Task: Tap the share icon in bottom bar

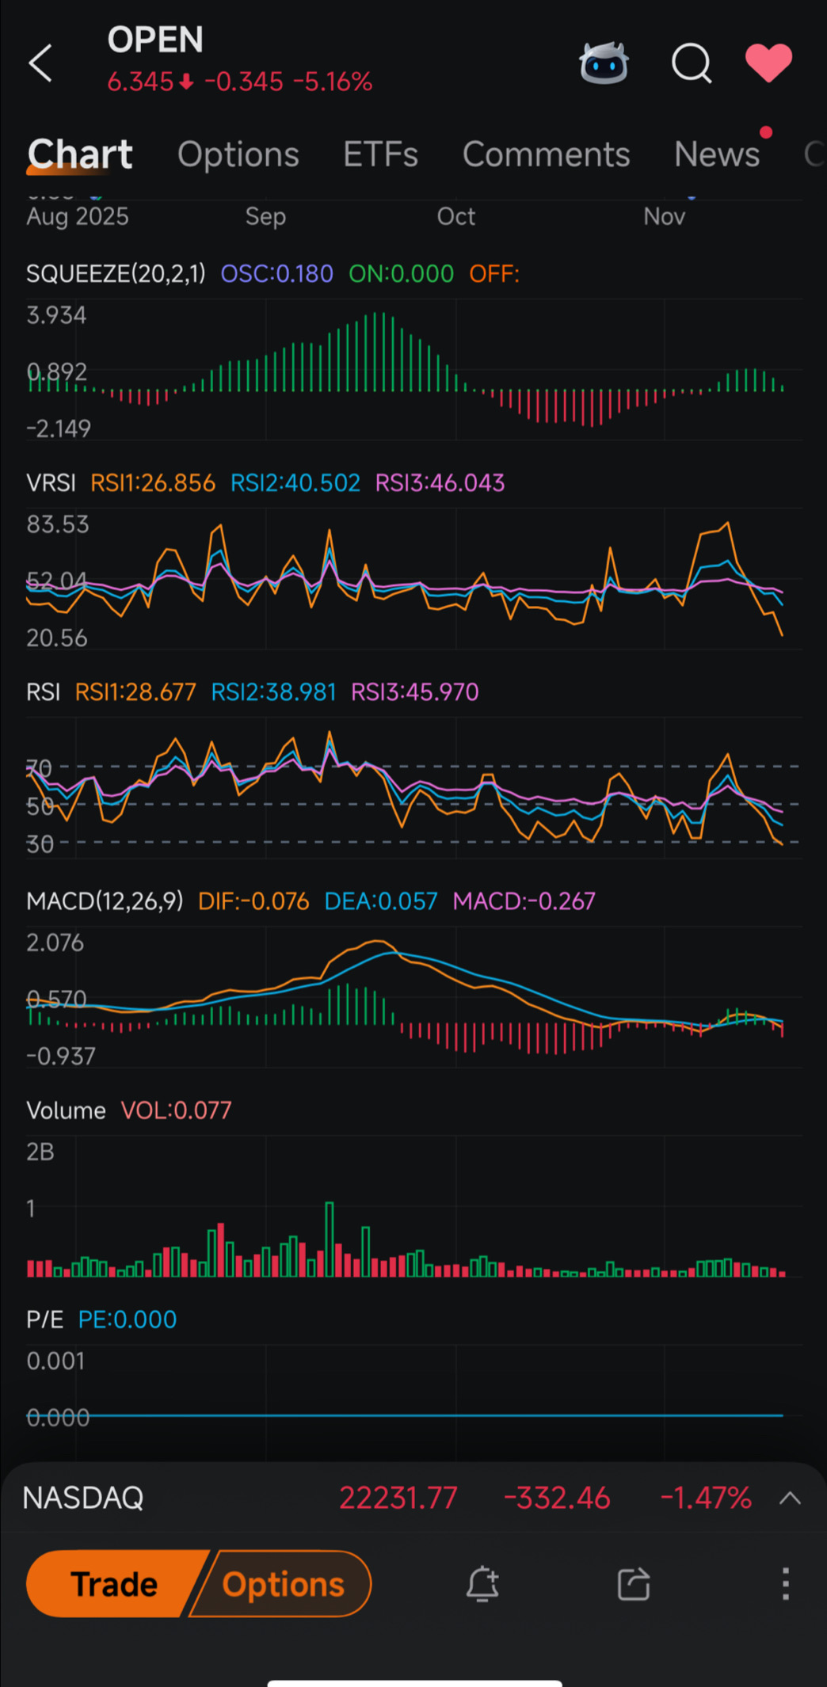Action: 634,1584
